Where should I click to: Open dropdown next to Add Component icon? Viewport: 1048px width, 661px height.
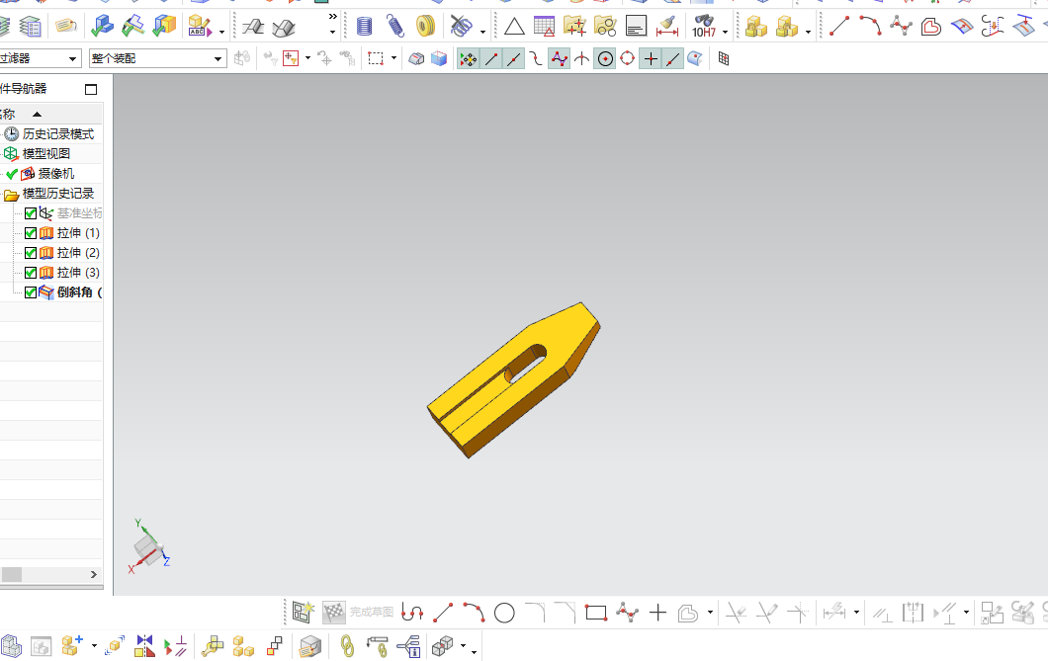94,645
